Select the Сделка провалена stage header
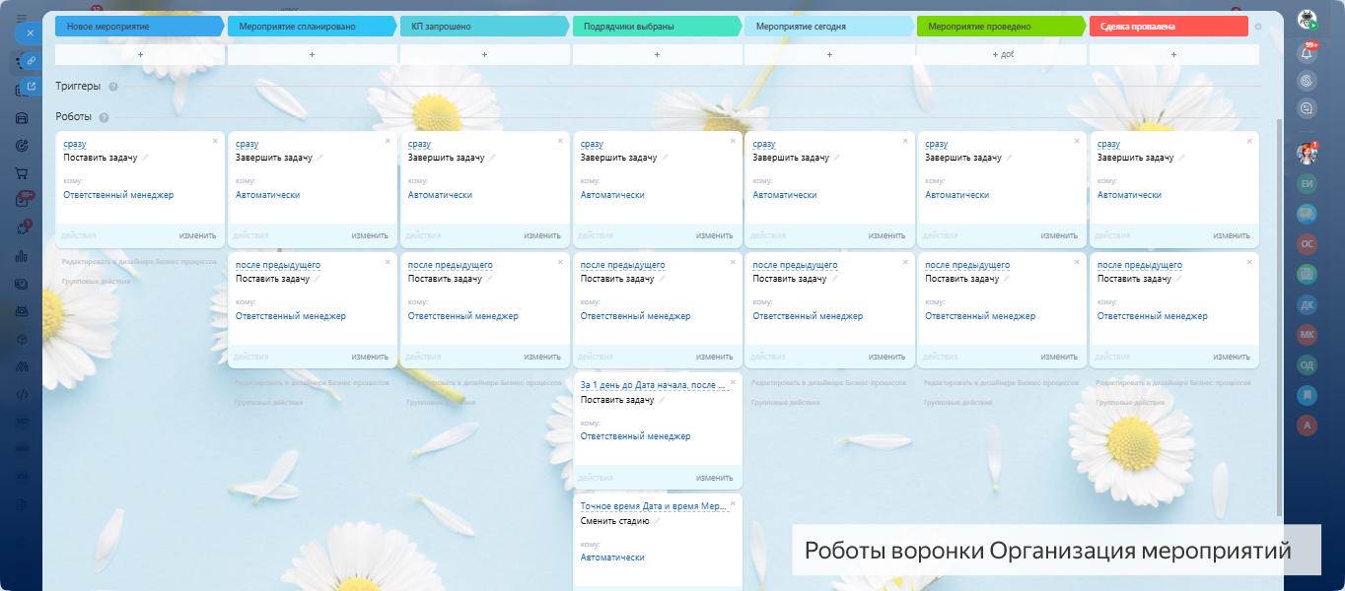Viewport: 1345px width, 591px height. tap(1168, 27)
